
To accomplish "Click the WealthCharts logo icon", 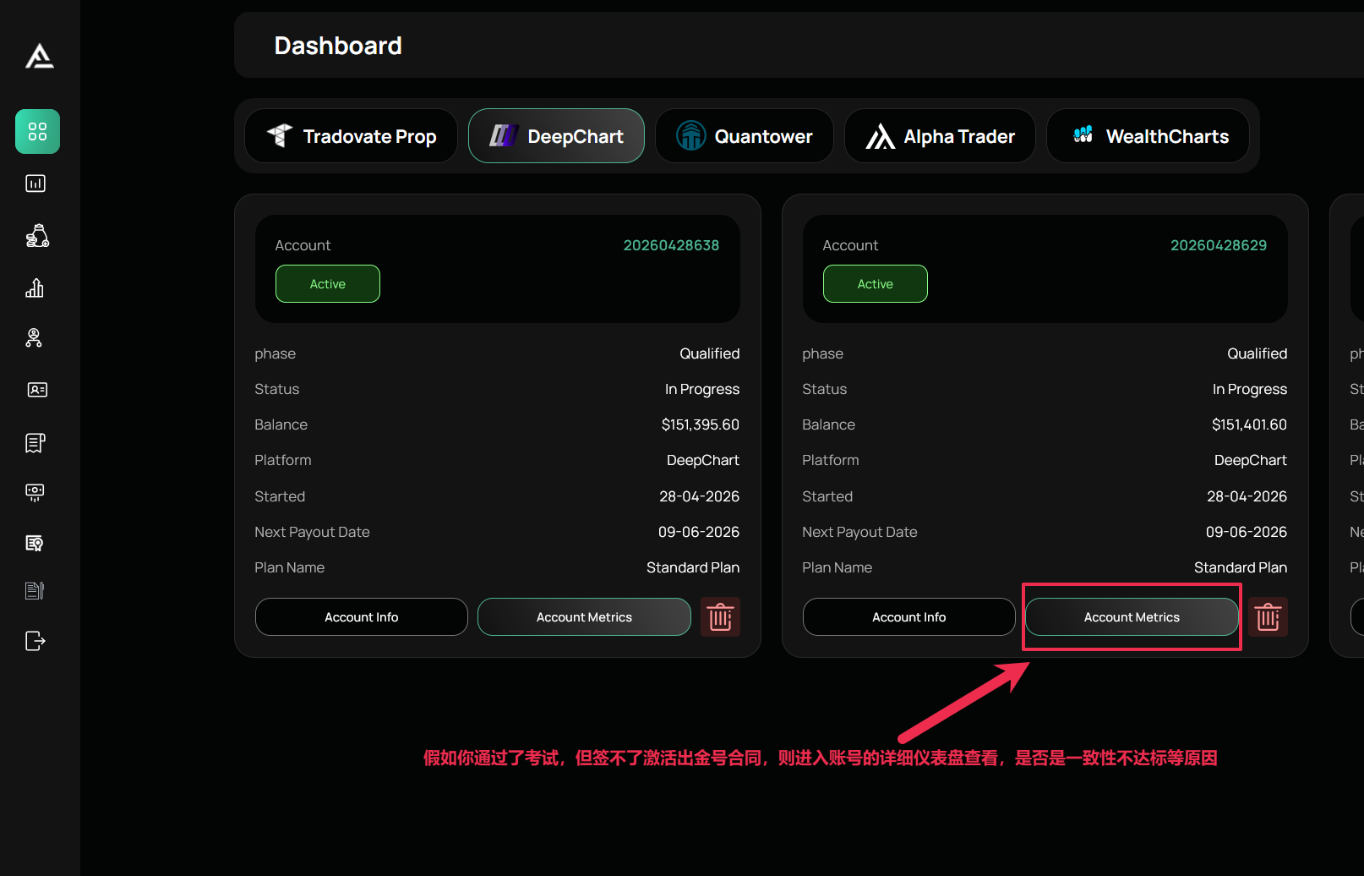I will 1083,134.
